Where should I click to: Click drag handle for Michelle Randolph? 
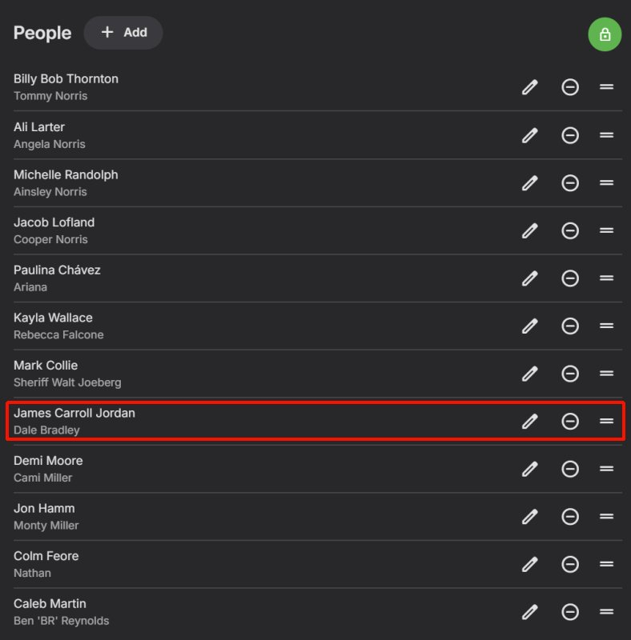[606, 182]
